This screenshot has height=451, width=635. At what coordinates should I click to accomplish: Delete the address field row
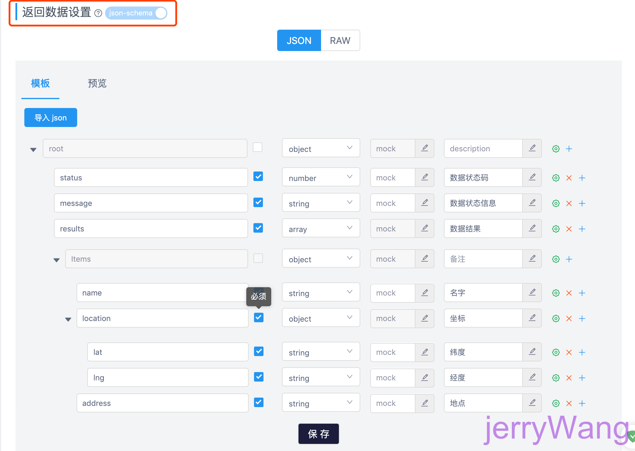click(x=569, y=403)
